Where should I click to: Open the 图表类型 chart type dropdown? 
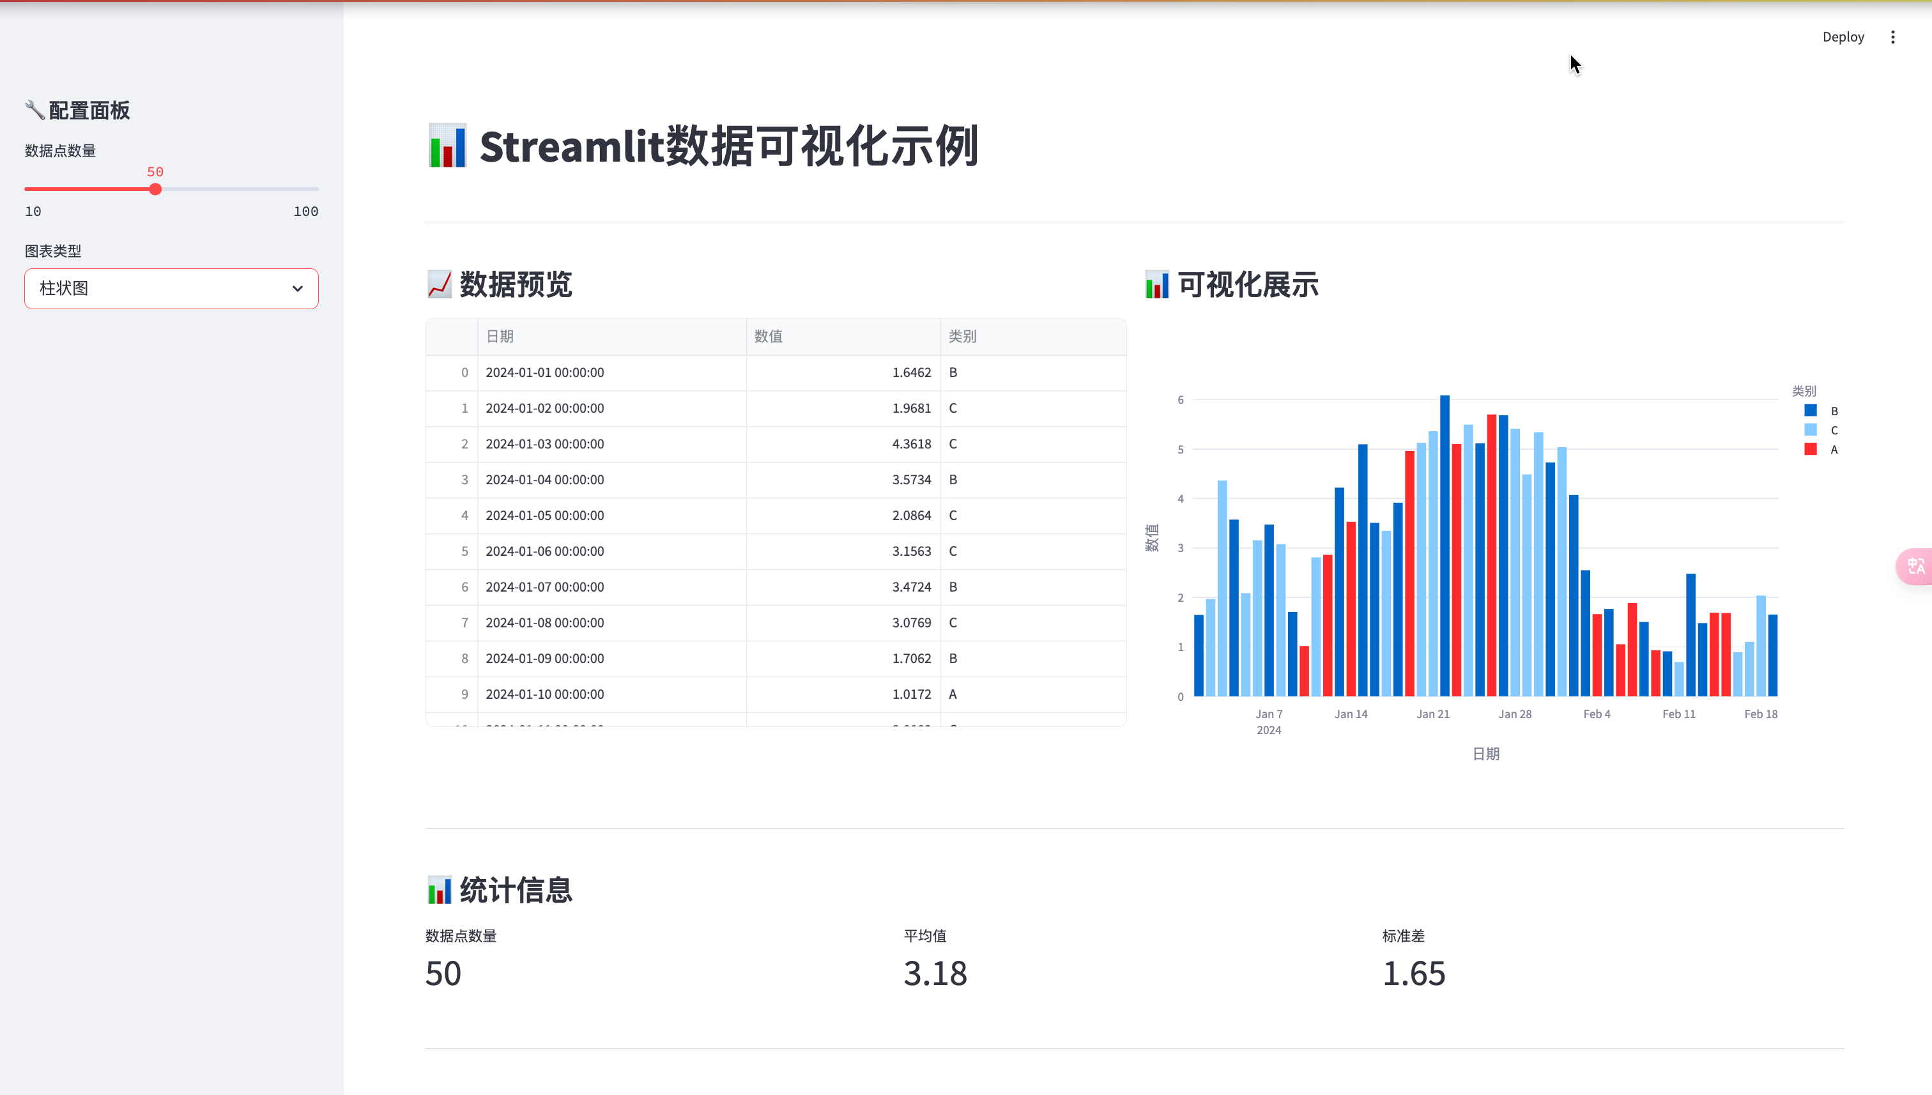(171, 288)
